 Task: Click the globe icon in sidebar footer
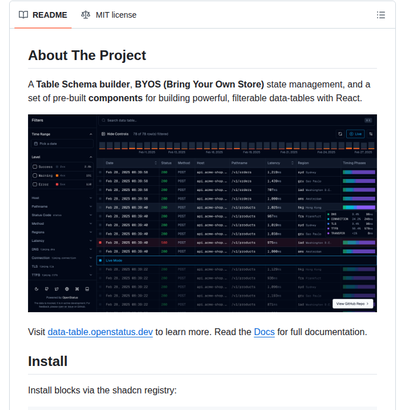(x=67, y=289)
